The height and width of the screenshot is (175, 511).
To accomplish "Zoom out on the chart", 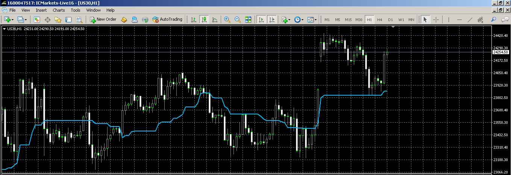I will [237, 19].
